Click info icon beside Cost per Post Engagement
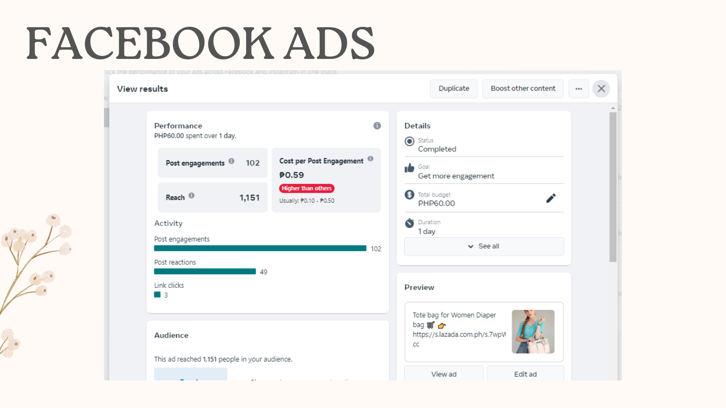The image size is (726, 408). [x=371, y=159]
